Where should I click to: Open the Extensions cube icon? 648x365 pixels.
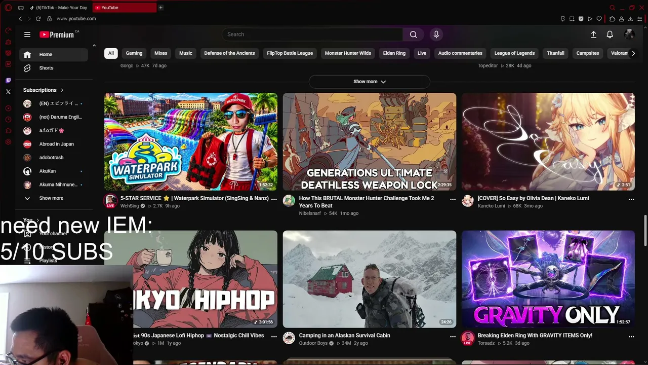[x=612, y=19]
